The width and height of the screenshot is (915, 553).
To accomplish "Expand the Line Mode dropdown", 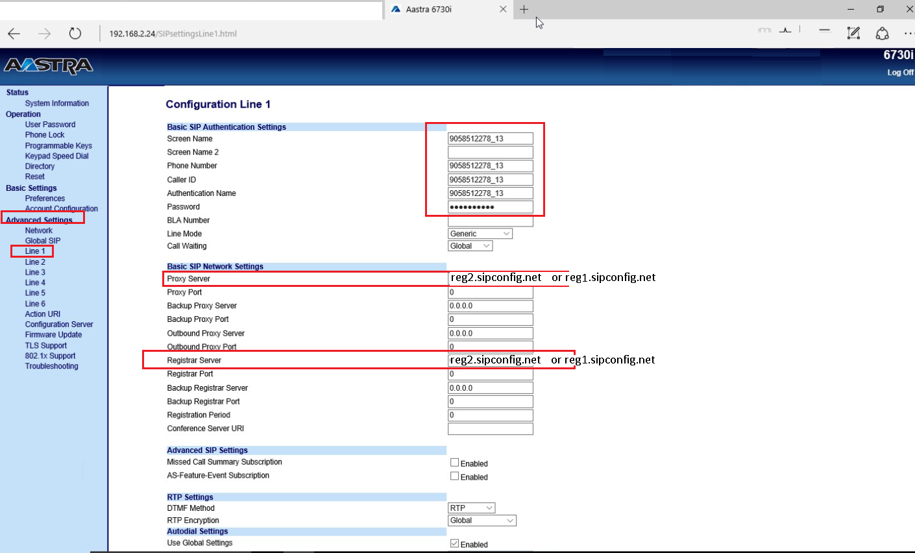I will tap(480, 234).
